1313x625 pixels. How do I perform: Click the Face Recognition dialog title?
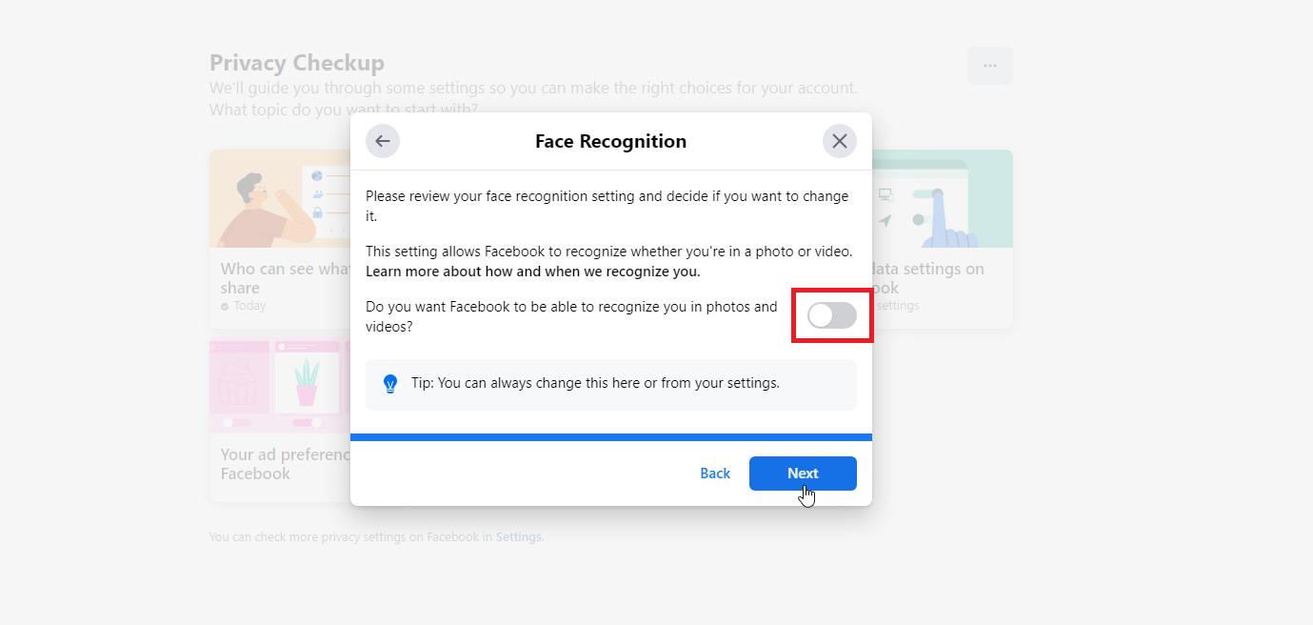tap(610, 141)
